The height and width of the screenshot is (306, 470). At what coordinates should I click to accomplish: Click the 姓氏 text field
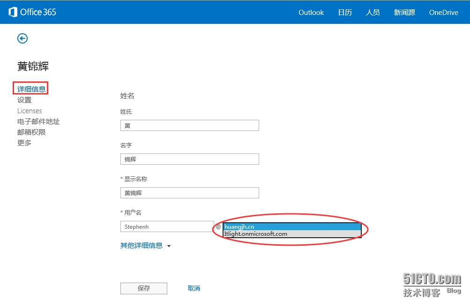[x=189, y=125]
